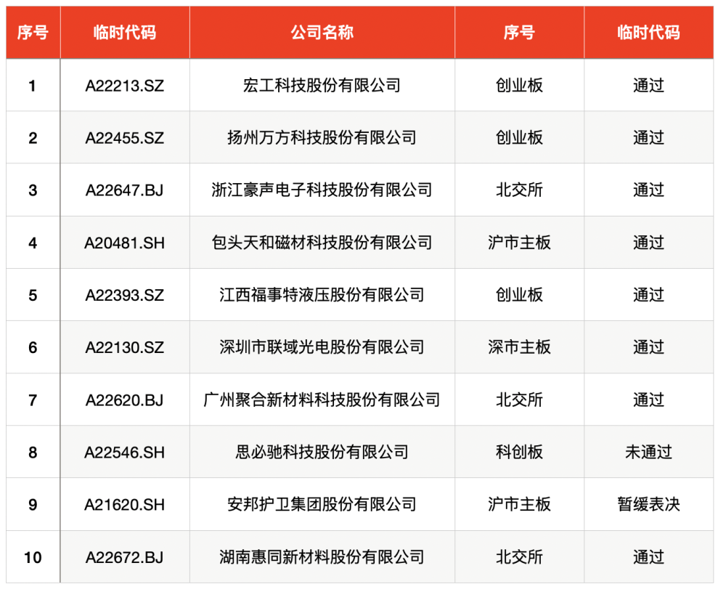This screenshot has width=726, height=592.
Task: Click company 思必驰科技股份有限公司
Action: 322,452
